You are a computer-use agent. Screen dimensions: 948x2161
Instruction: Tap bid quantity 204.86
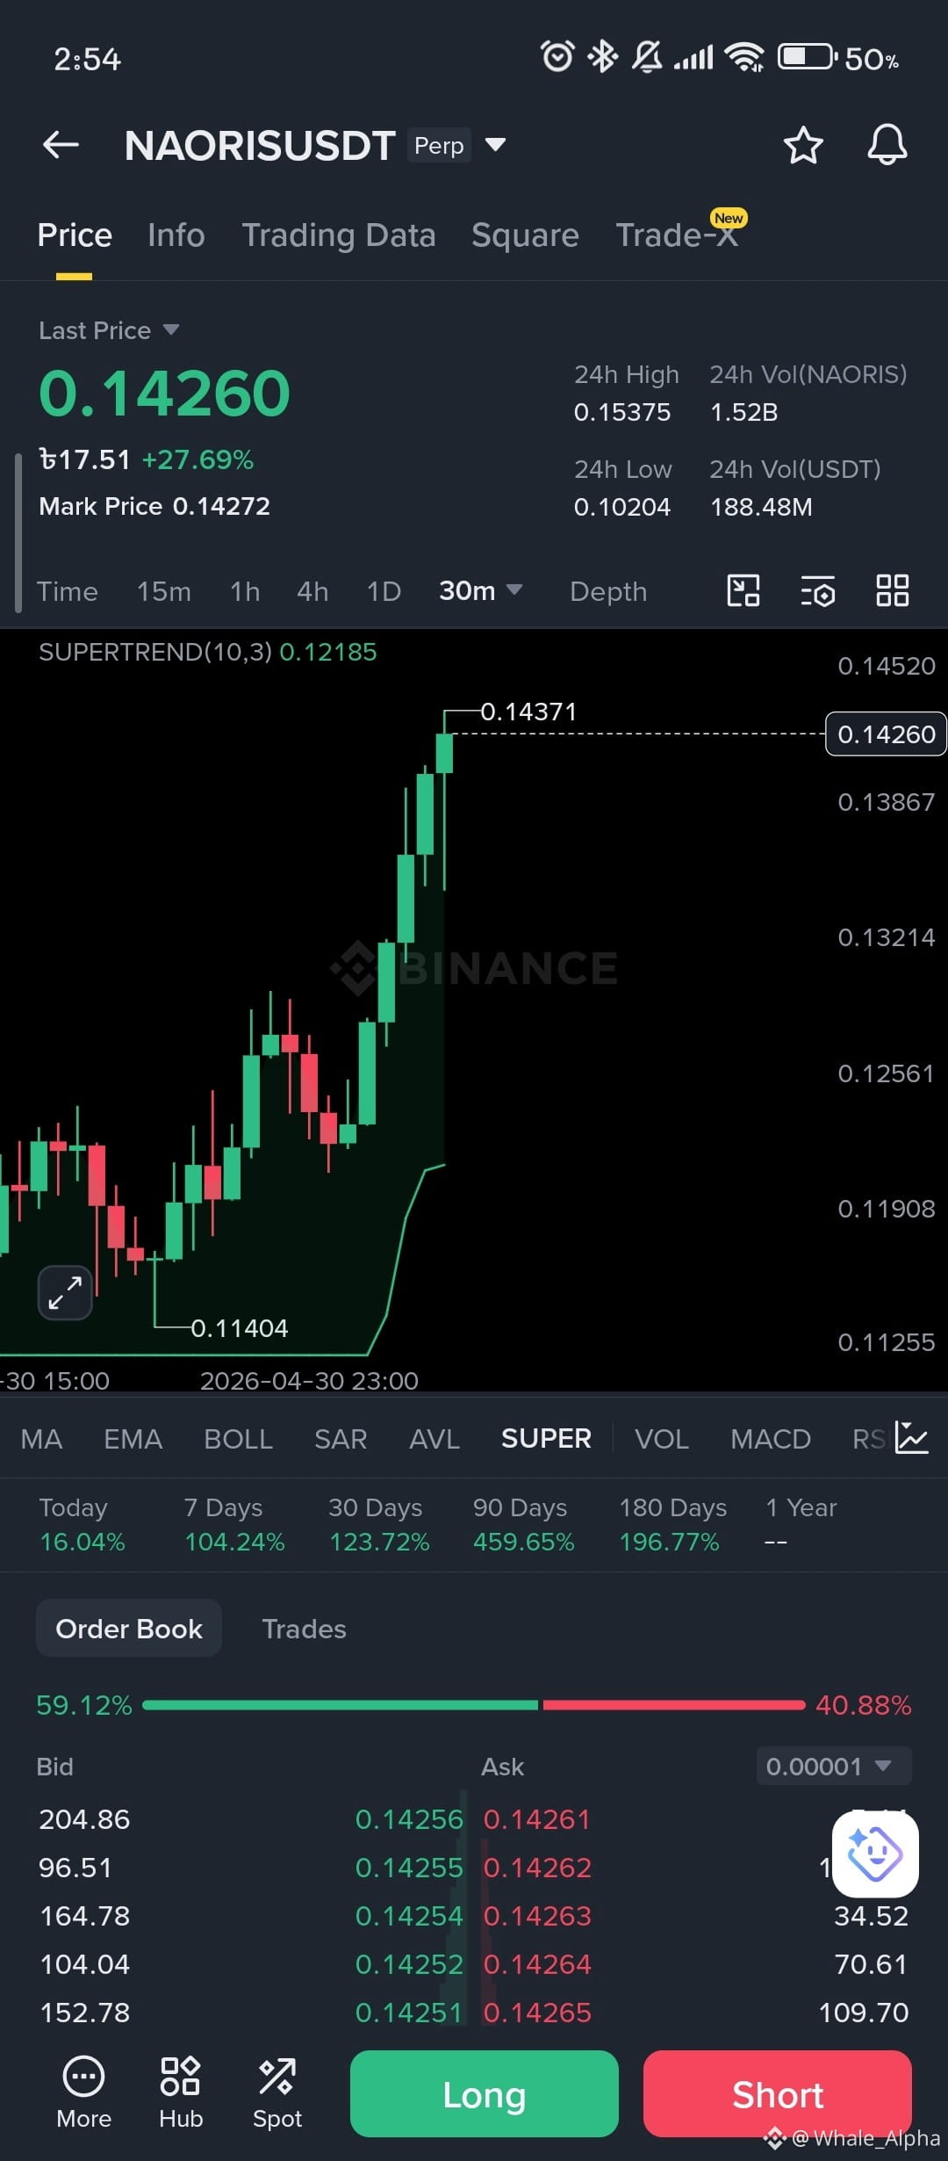[x=84, y=1819]
